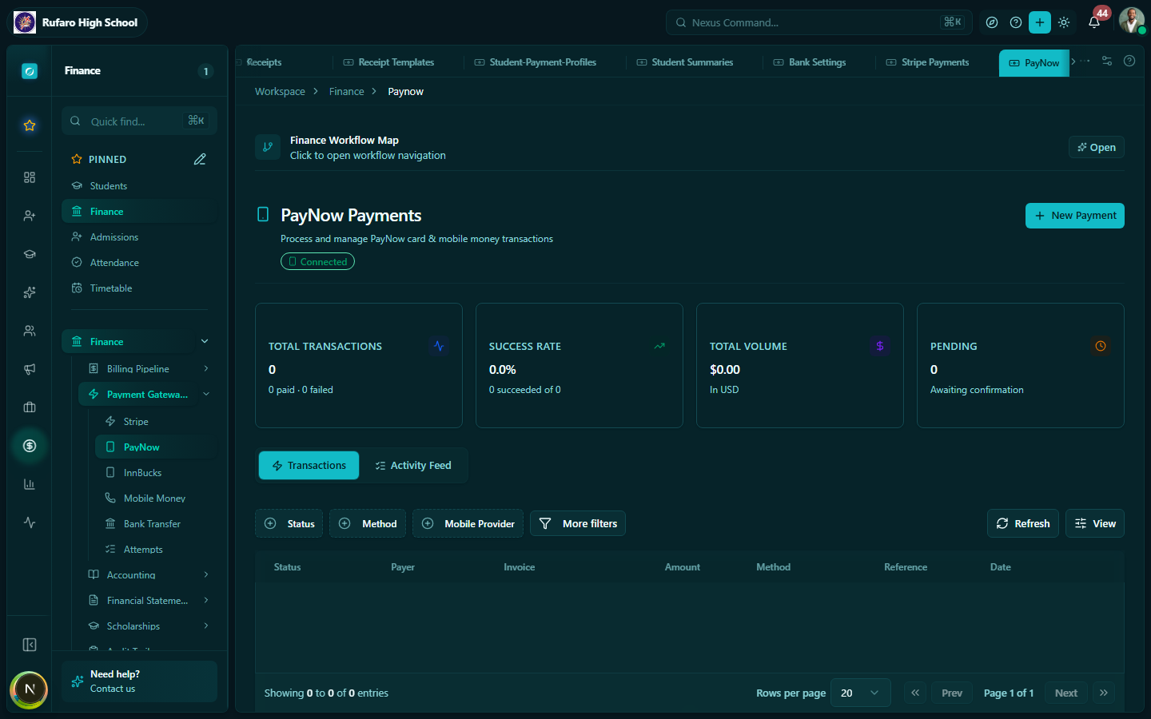Select the Activity Feed tab
Screen dimensions: 1151x719
[413, 466]
